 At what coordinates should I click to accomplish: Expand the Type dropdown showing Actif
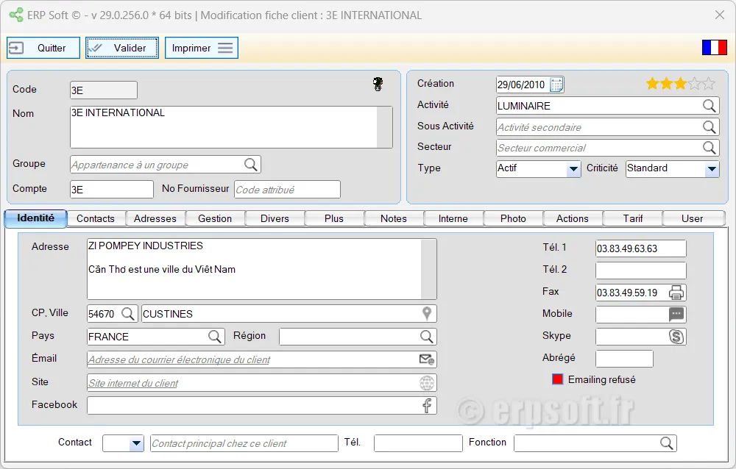point(574,169)
